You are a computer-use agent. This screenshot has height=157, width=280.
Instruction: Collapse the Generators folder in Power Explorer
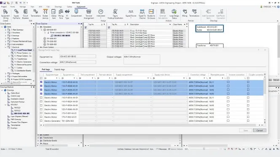pos(38,27)
